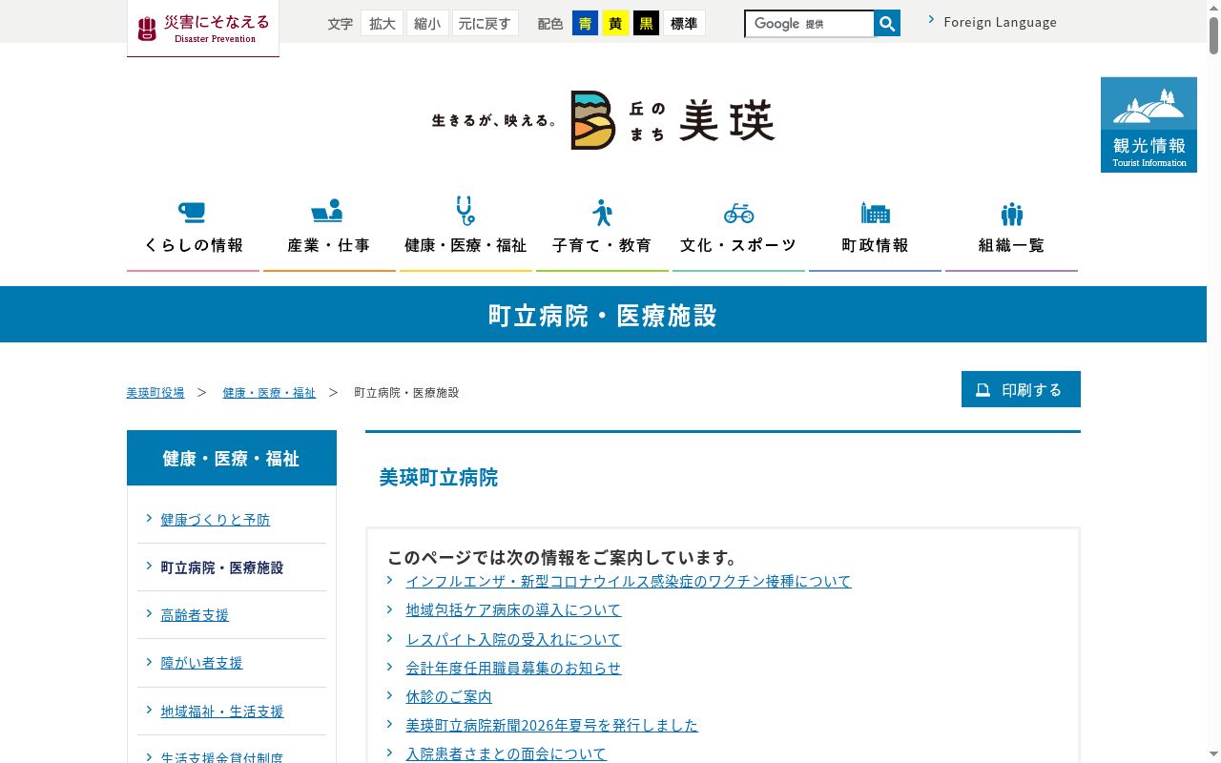Viewport: 1221px width, 763px height.
Task: Click the walking child icon above 子育て・教育
Action: pyautogui.click(x=602, y=212)
